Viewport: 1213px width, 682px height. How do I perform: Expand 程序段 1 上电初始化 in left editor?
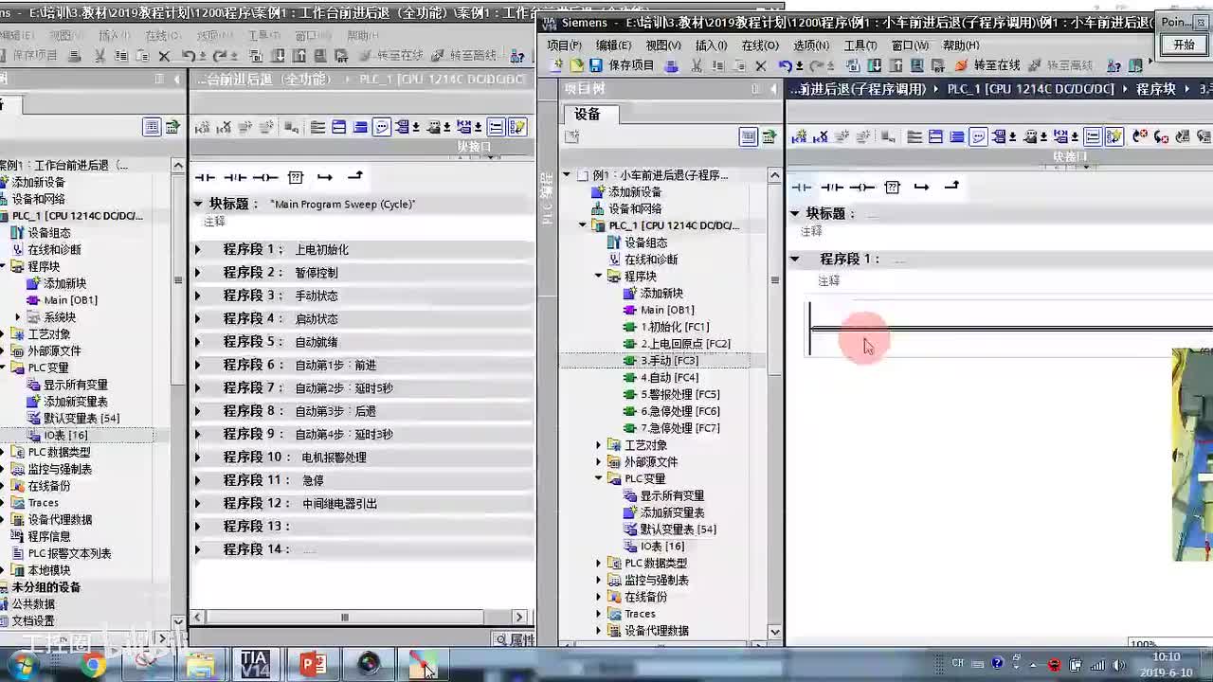(198, 249)
